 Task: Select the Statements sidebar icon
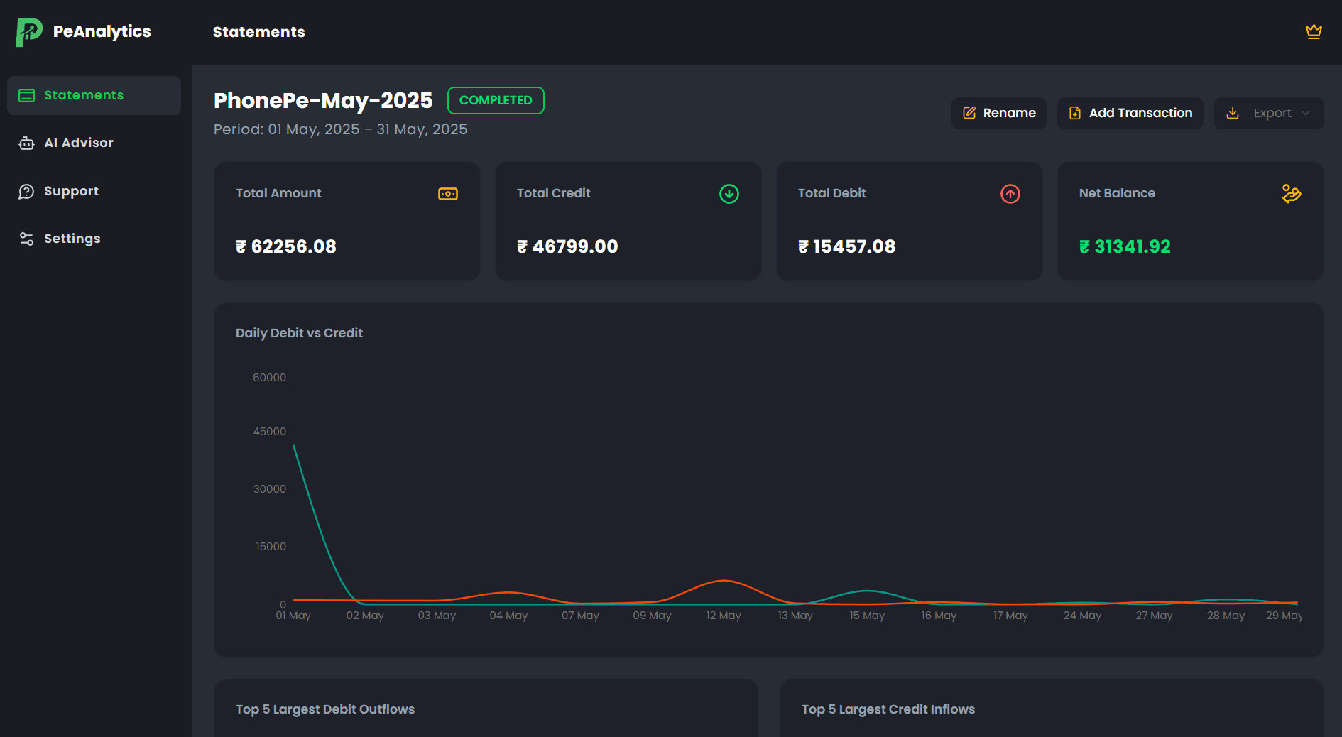pos(26,94)
